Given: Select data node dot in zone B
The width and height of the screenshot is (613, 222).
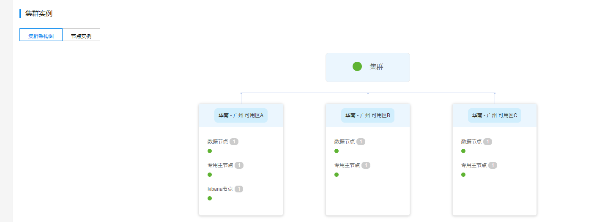Looking at the screenshot, I should click(x=337, y=151).
